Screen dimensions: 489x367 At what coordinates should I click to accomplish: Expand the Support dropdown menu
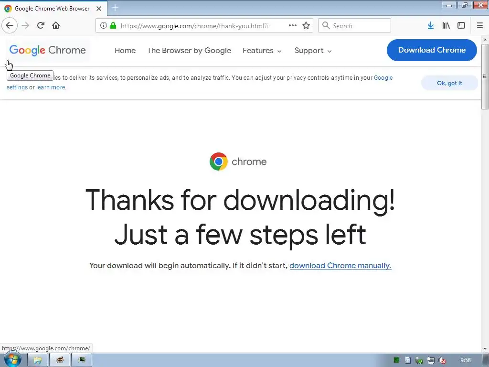coord(313,51)
